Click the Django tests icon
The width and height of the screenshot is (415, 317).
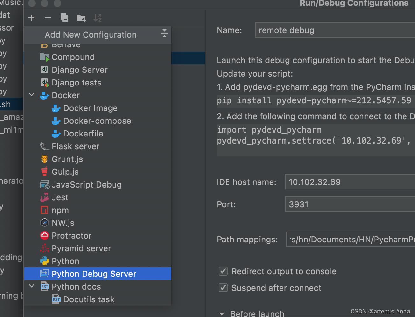click(45, 83)
